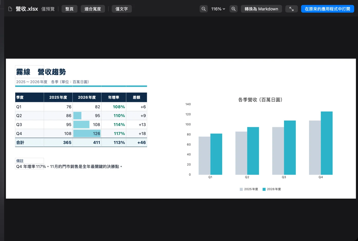Click the 2025～2026年度 subtitle text

click(53, 82)
